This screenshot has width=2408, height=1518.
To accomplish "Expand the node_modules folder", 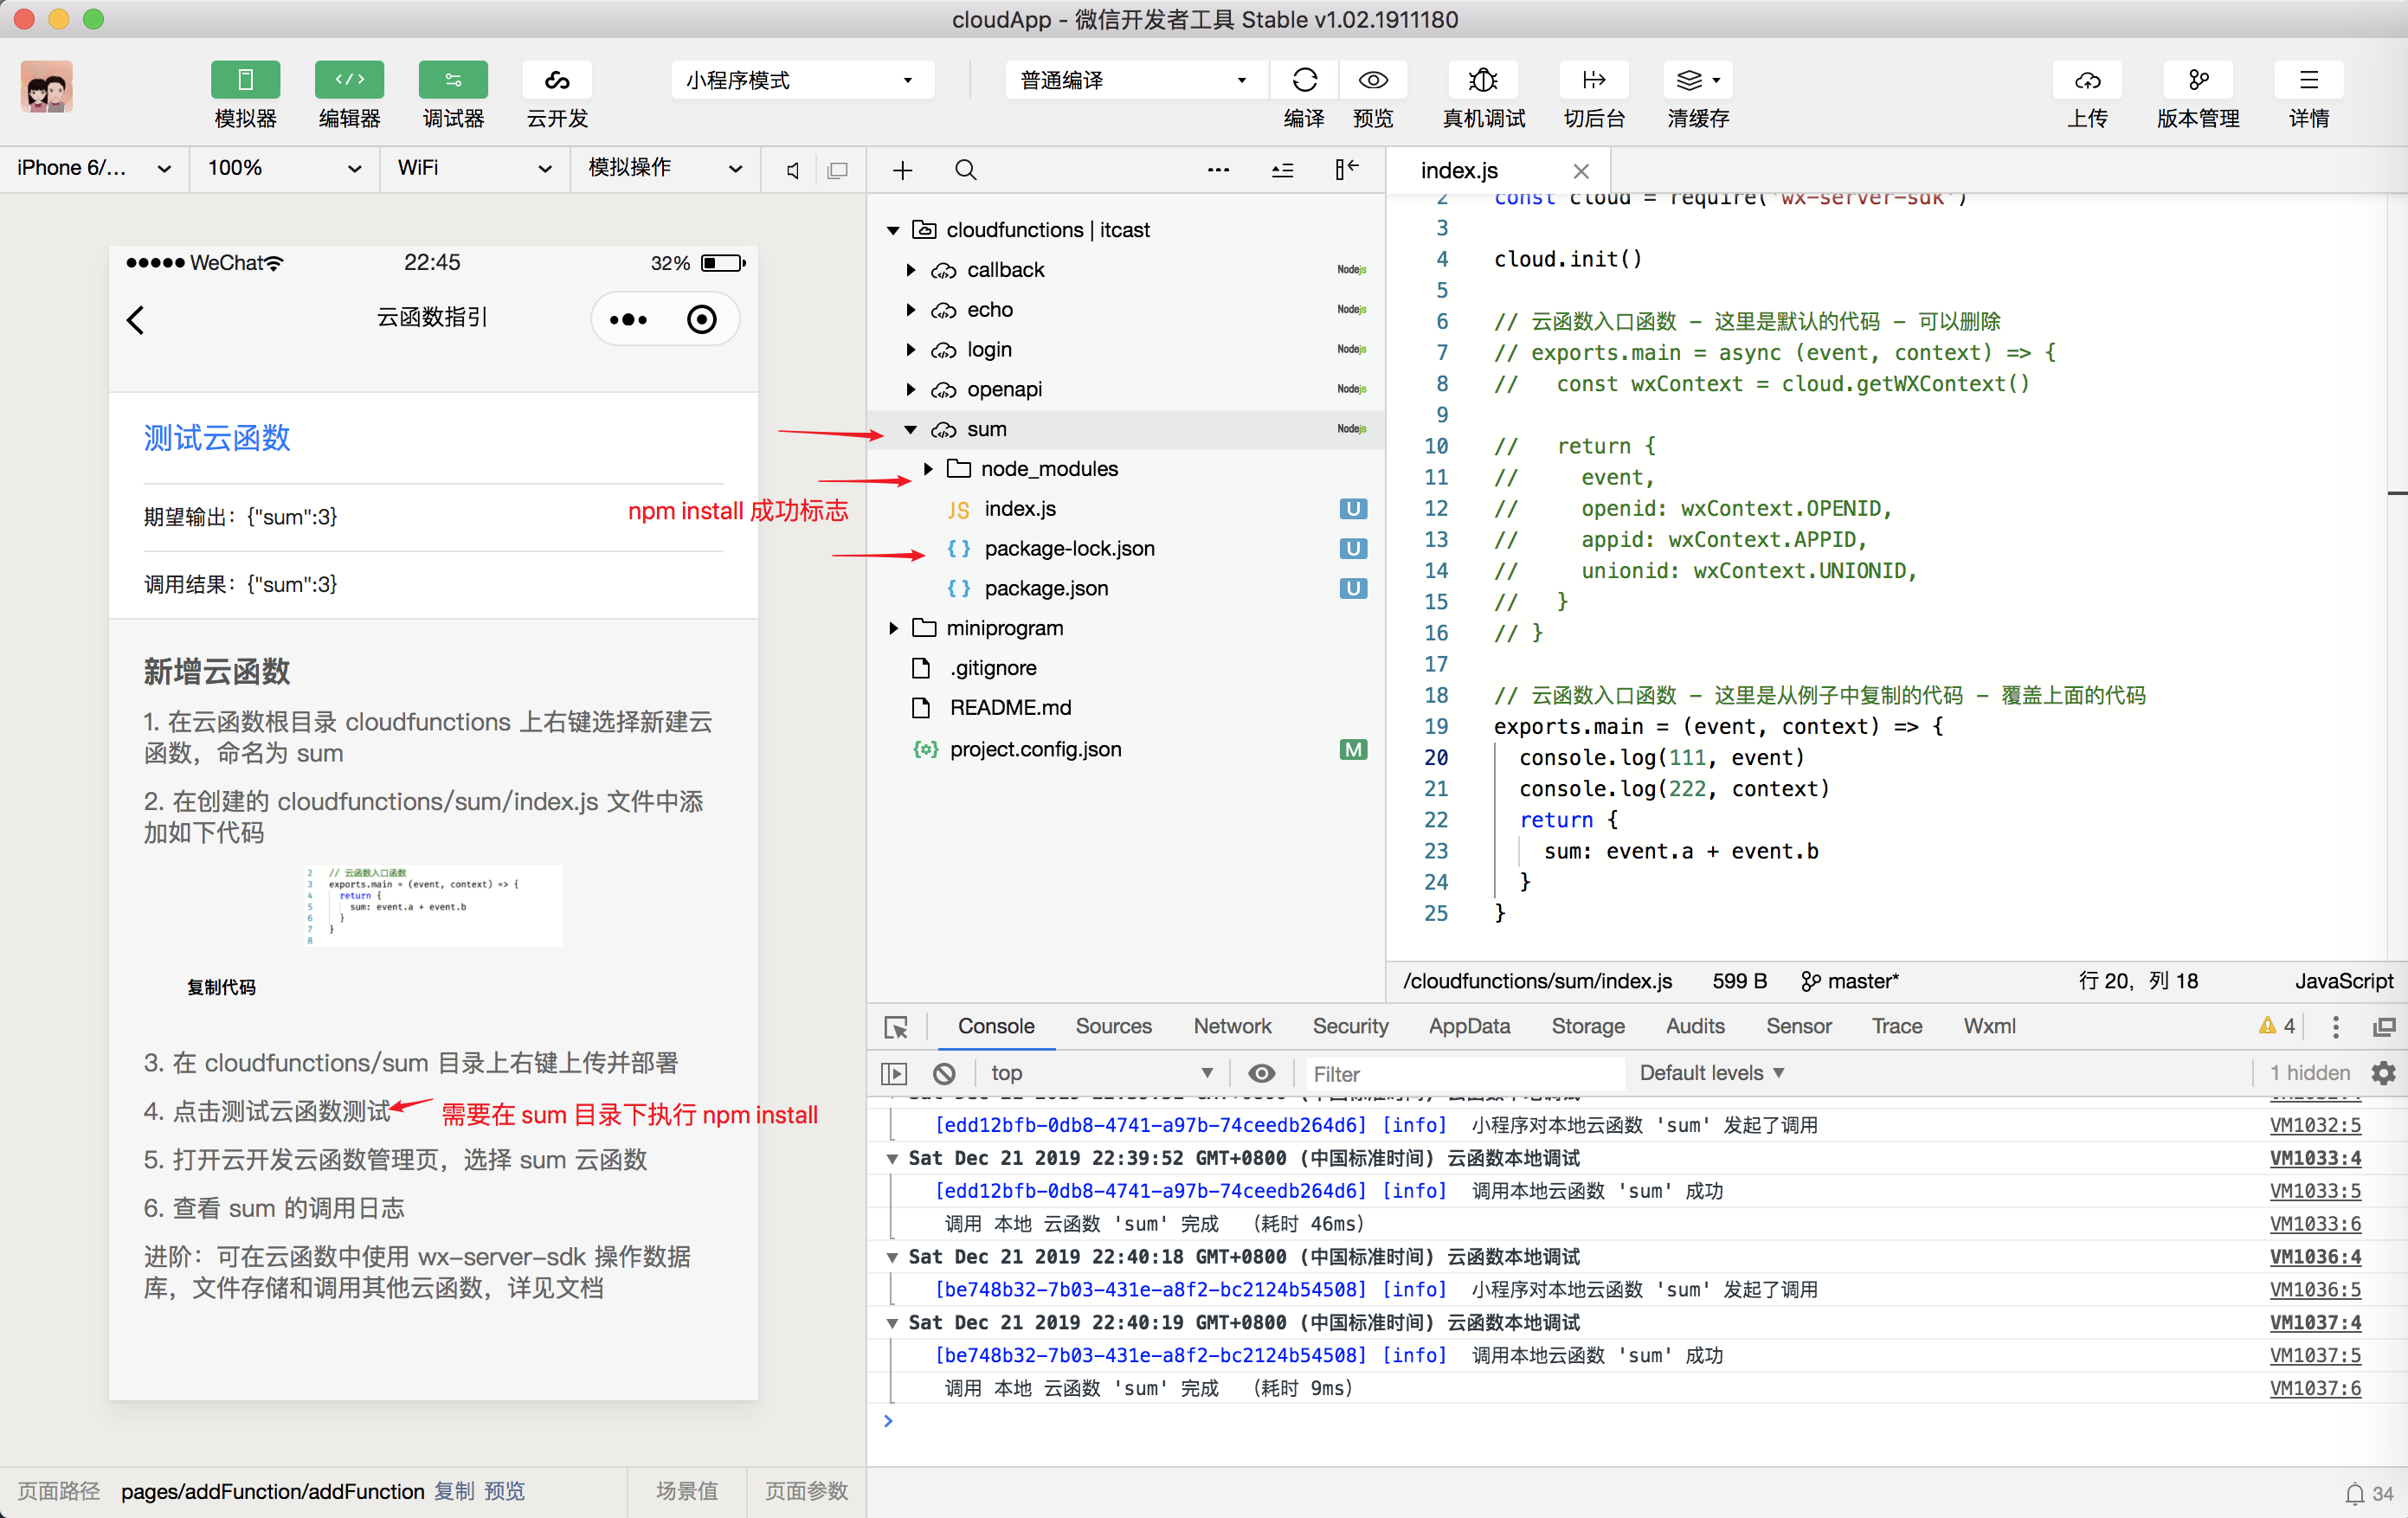I will tap(928, 469).
